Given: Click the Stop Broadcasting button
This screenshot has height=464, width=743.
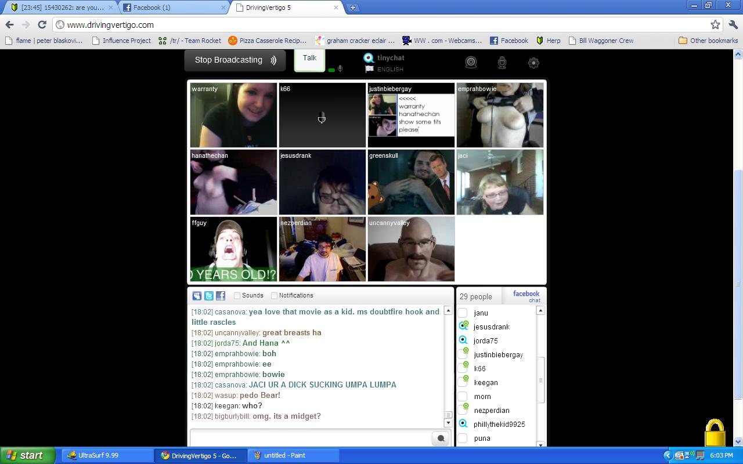Looking at the screenshot, I should [x=235, y=60].
